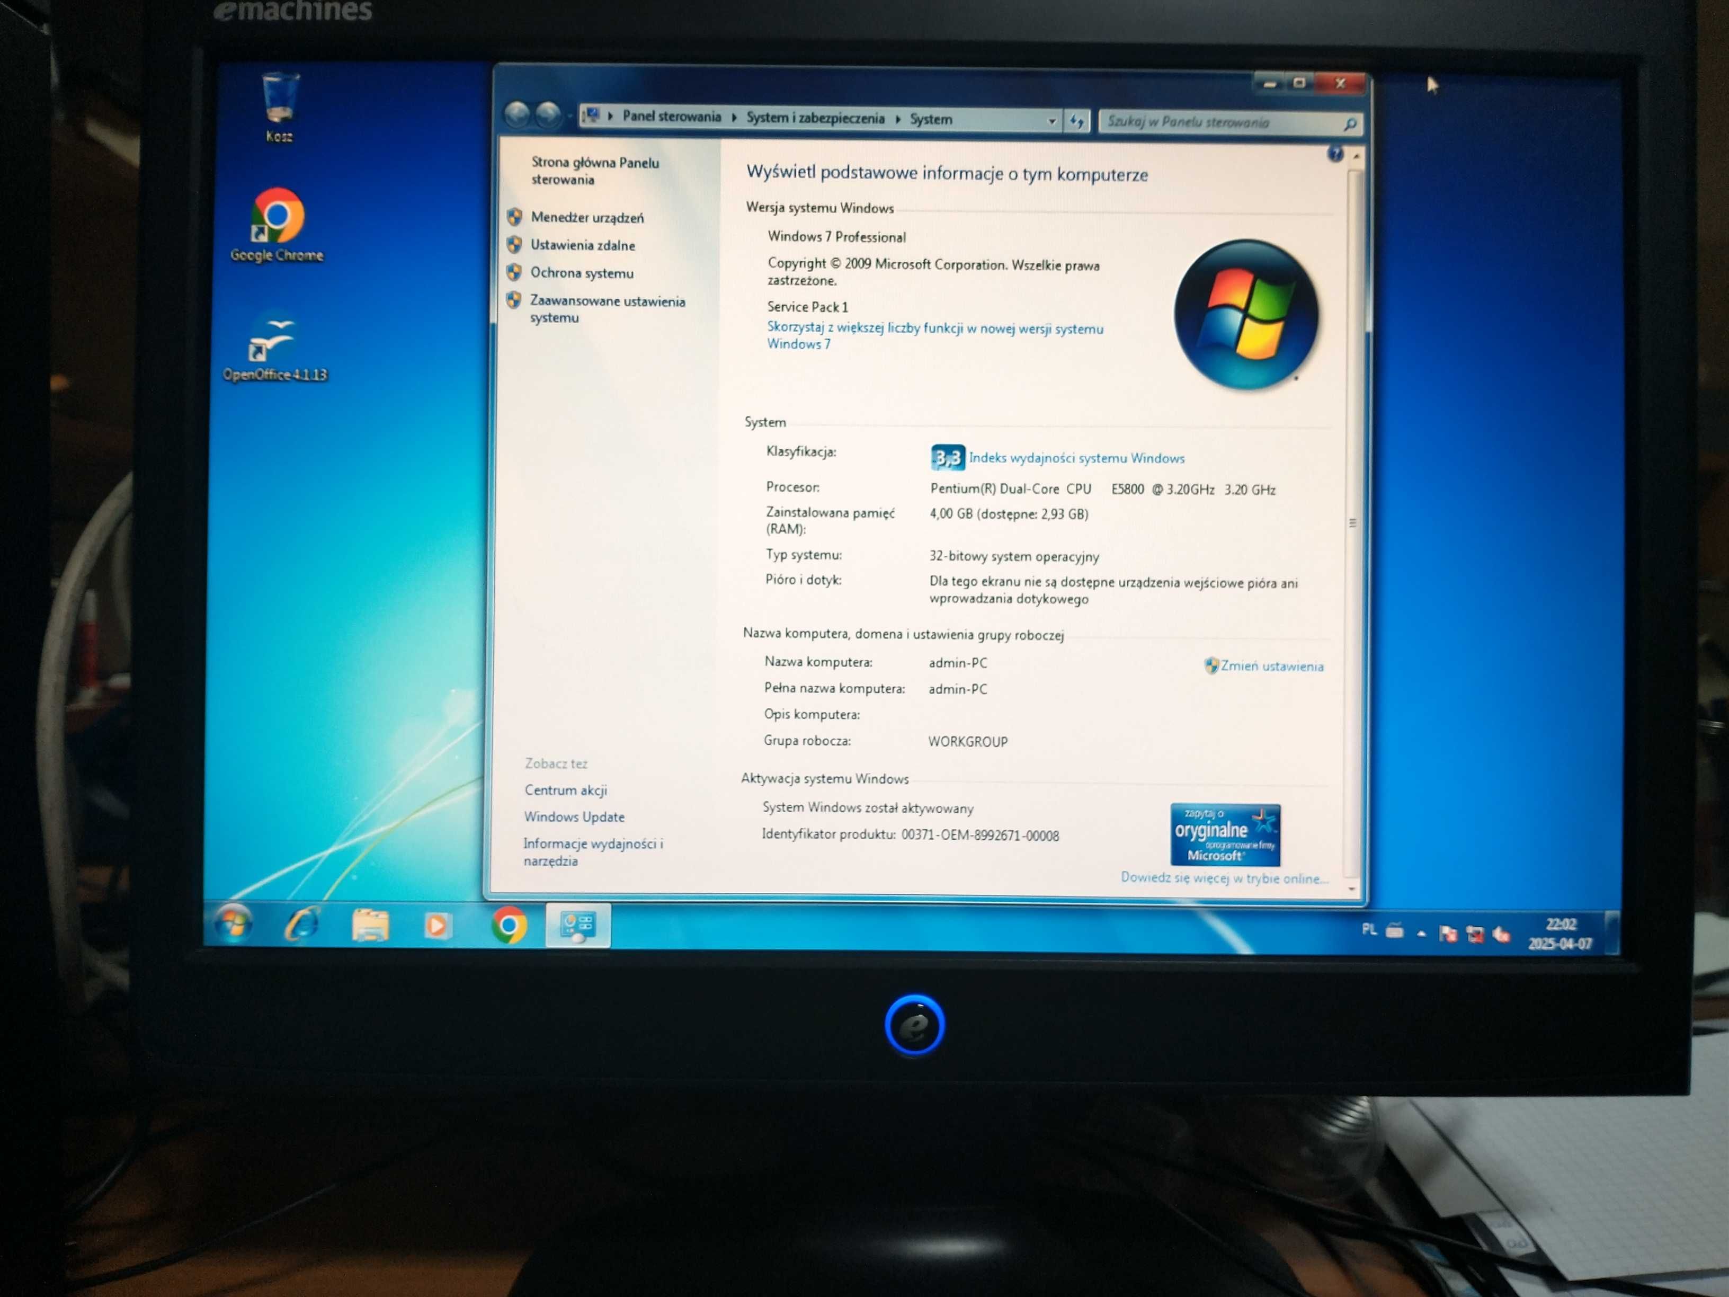The width and height of the screenshot is (1729, 1297).
Task: Select the 4,00 GB RAM value
Action: click(1009, 513)
